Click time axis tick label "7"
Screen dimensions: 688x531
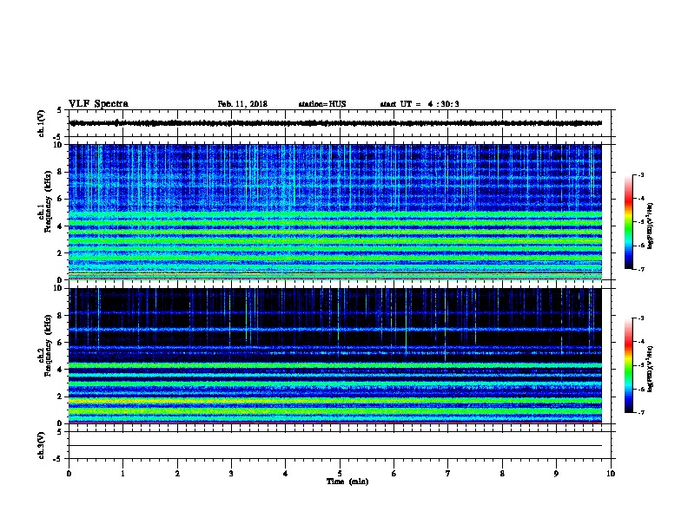pos(448,474)
